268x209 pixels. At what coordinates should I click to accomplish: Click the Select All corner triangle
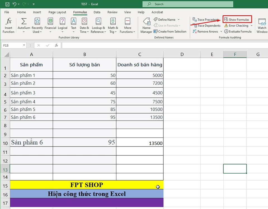click(6, 55)
